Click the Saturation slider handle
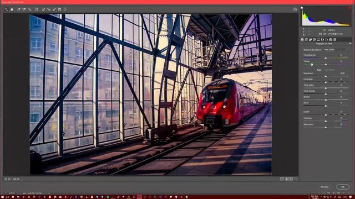Viewport: 355px width, 199px height. pos(326,128)
